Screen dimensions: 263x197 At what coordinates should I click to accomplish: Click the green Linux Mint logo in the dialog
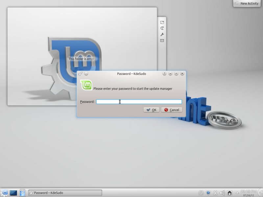[x=86, y=85]
